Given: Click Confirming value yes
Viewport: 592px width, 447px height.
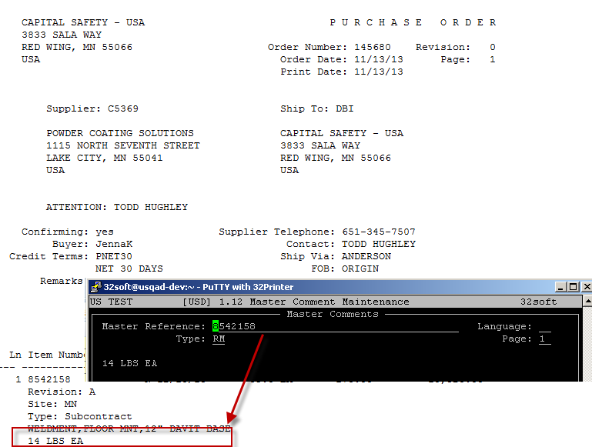Looking at the screenshot, I should 105,232.
